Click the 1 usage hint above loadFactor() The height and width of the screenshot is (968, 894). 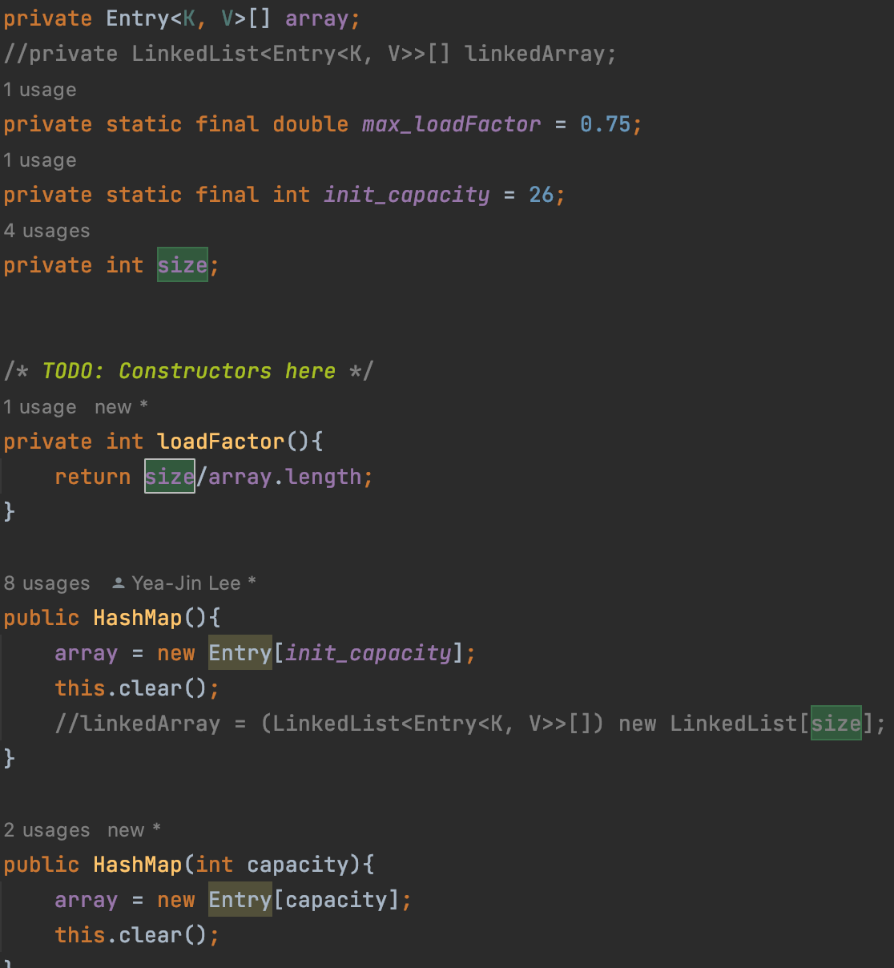pos(40,407)
